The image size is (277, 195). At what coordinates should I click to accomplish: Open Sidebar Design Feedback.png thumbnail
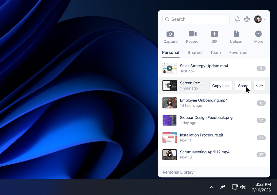170,120
